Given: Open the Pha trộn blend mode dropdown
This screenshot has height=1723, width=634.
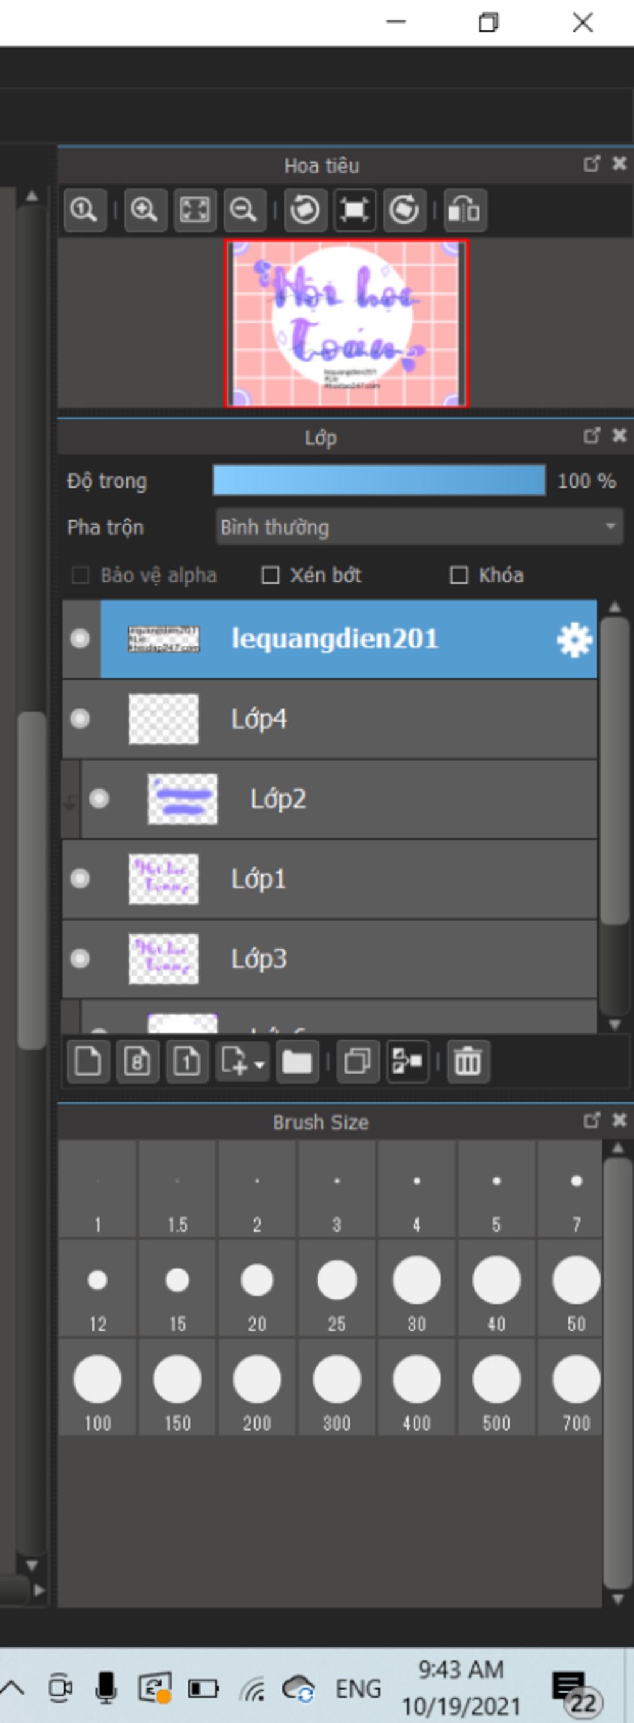Looking at the screenshot, I should (420, 527).
